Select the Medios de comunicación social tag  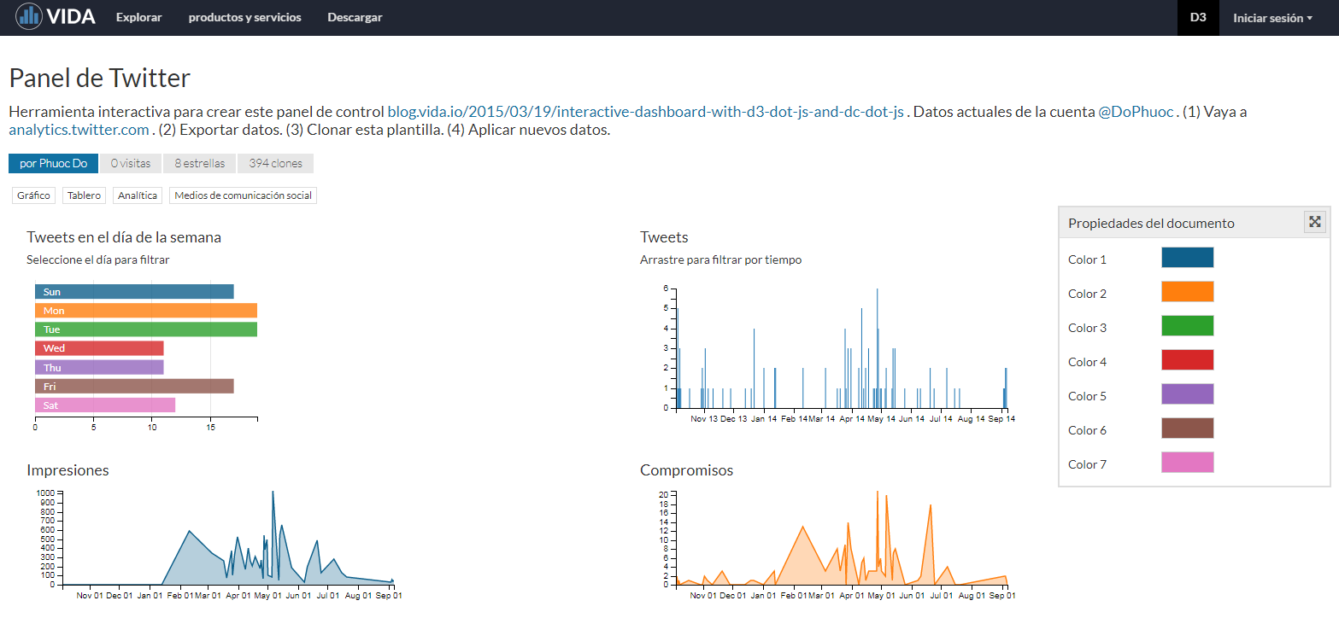tap(243, 195)
